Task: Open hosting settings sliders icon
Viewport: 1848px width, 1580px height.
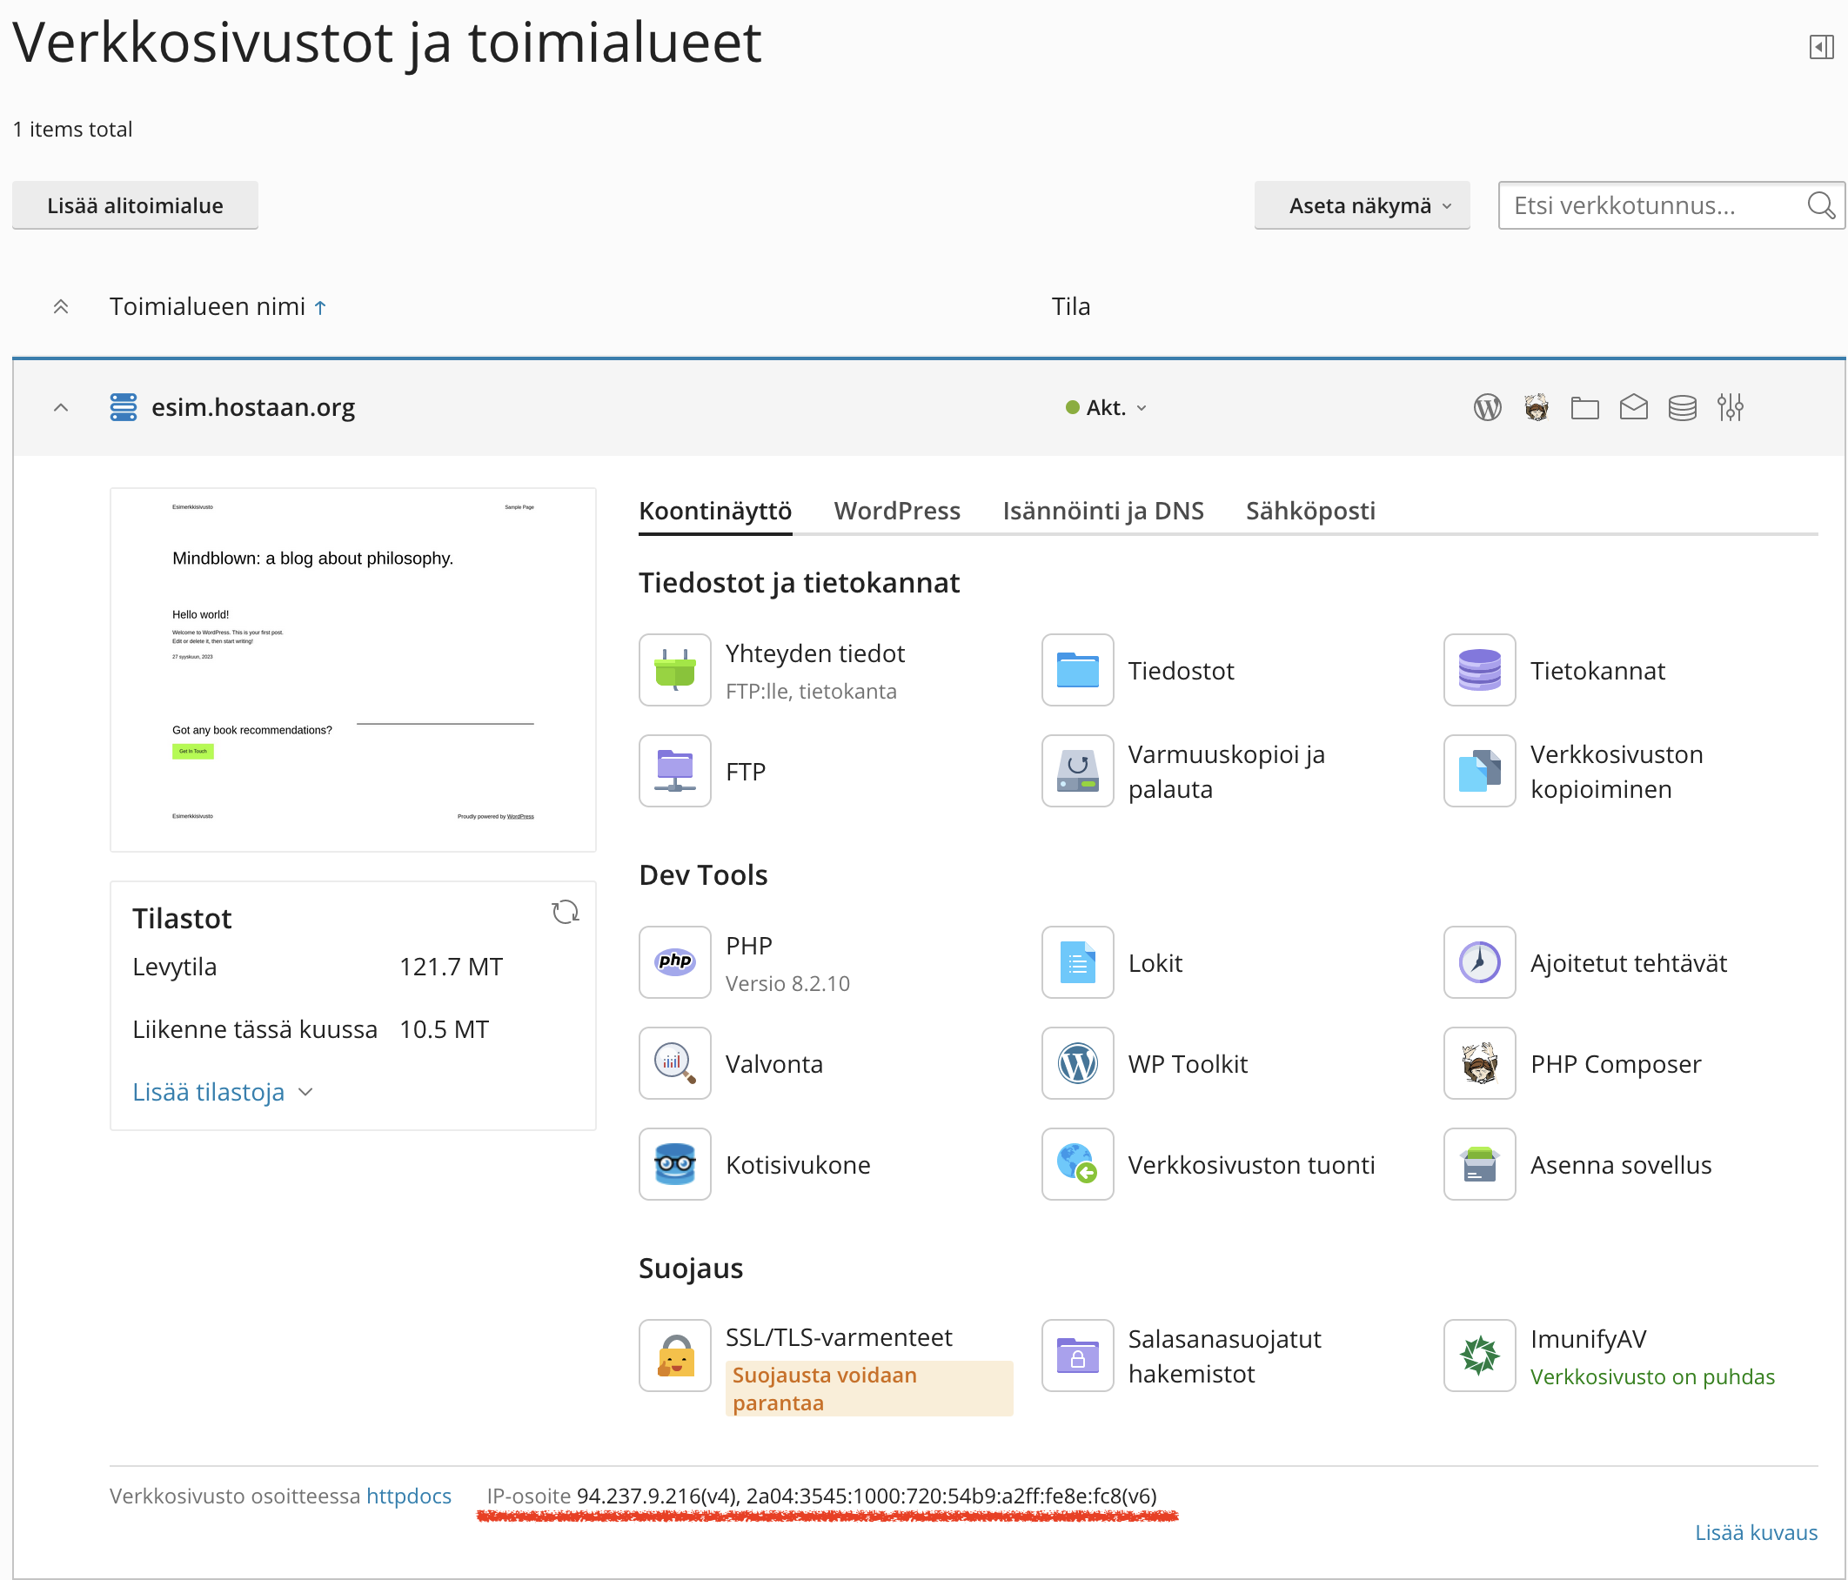Action: click(1731, 407)
